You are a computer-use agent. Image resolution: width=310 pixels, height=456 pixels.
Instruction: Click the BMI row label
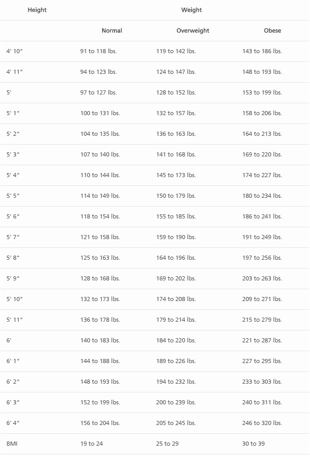point(12,444)
